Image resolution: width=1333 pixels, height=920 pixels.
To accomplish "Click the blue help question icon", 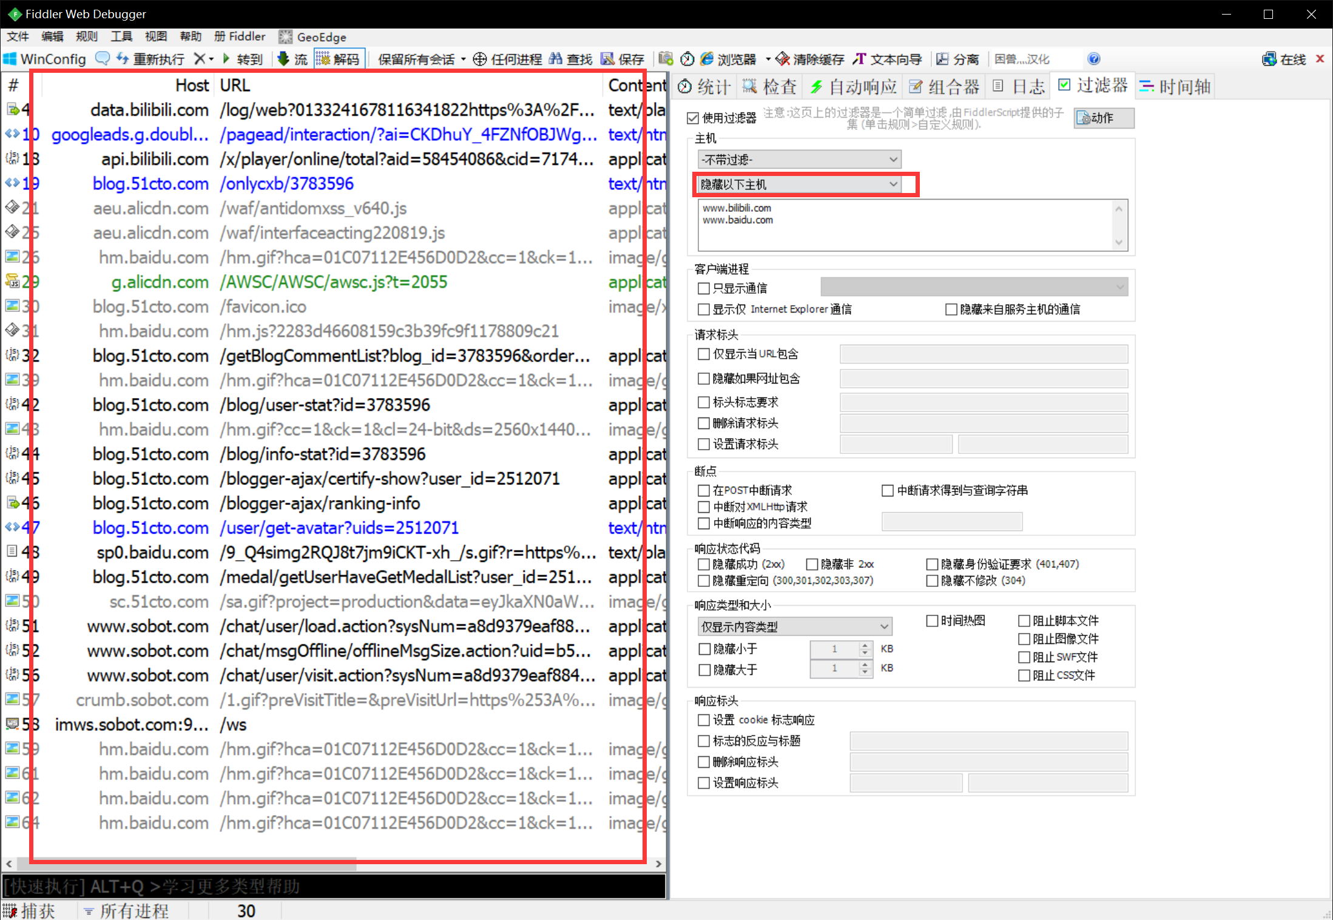I will [1093, 59].
